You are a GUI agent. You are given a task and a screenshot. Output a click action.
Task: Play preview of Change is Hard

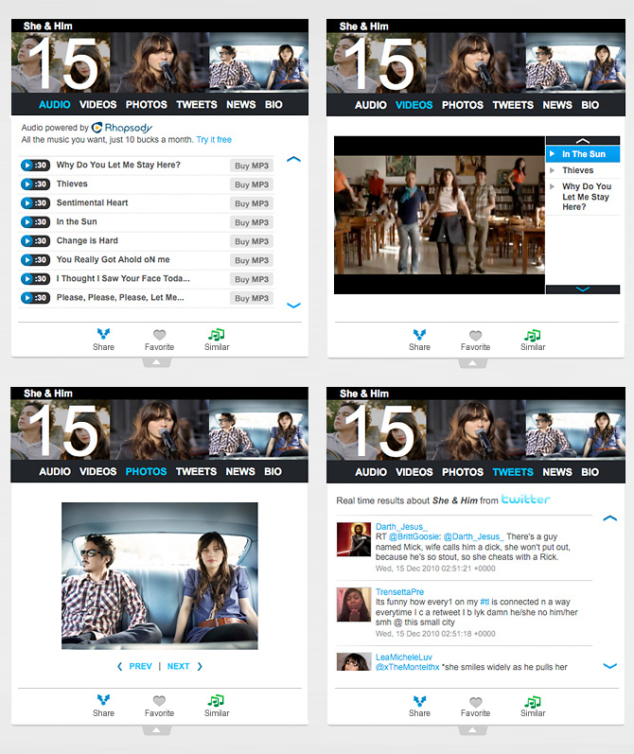pos(35,241)
